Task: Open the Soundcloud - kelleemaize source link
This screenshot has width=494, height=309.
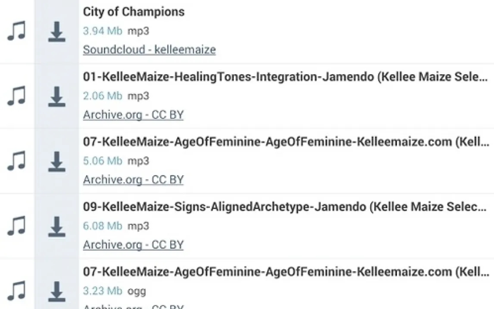Action: tap(149, 50)
